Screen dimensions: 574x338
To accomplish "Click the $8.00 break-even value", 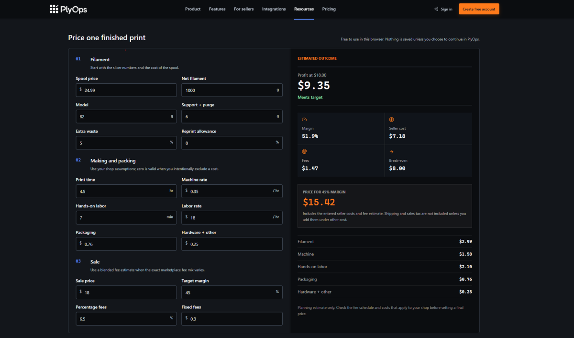I will [x=397, y=169].
